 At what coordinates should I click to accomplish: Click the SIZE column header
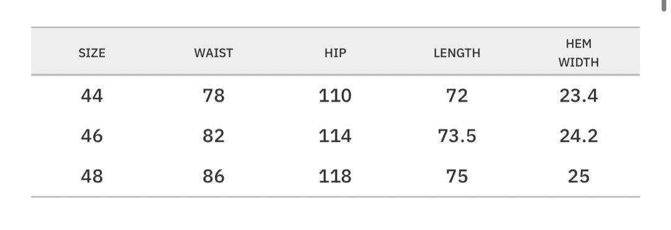(x=91, y=53)
